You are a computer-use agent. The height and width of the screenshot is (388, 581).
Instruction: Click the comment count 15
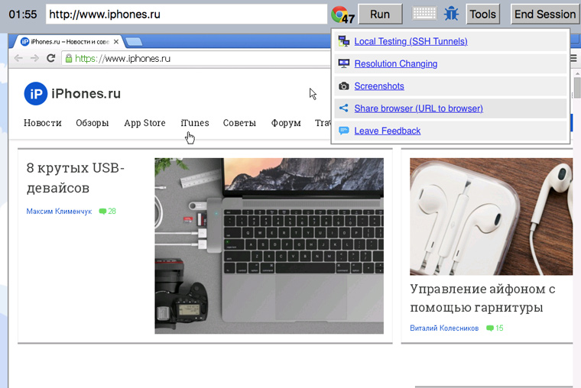coord(499,328)
